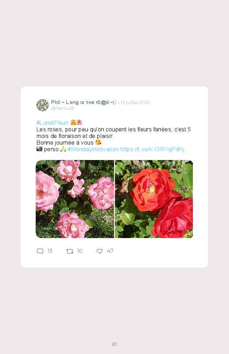Click the camera emoji before 'perso'
Screen dimensions: 229x354
39,149
